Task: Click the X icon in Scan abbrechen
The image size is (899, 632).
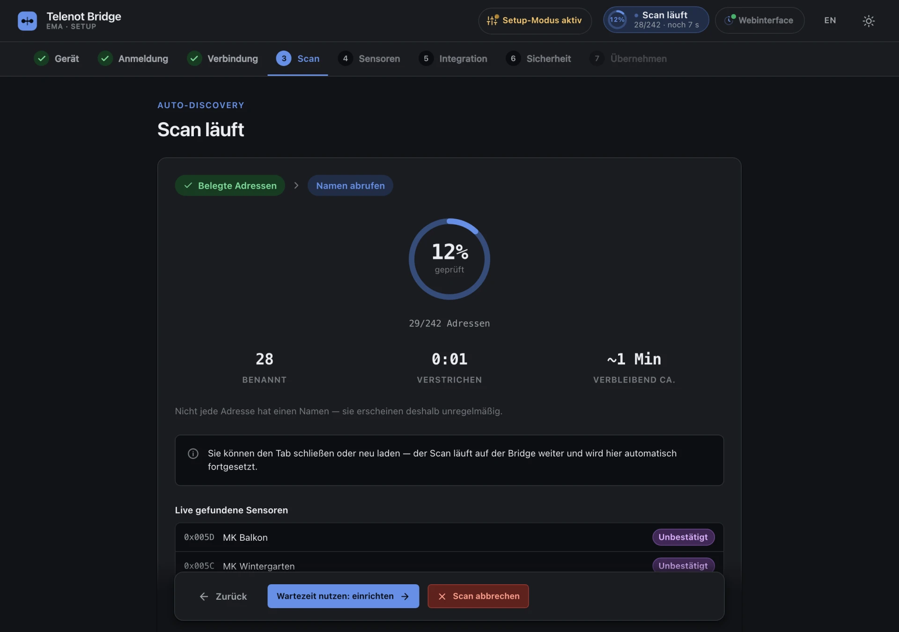Action: (442, 596)
